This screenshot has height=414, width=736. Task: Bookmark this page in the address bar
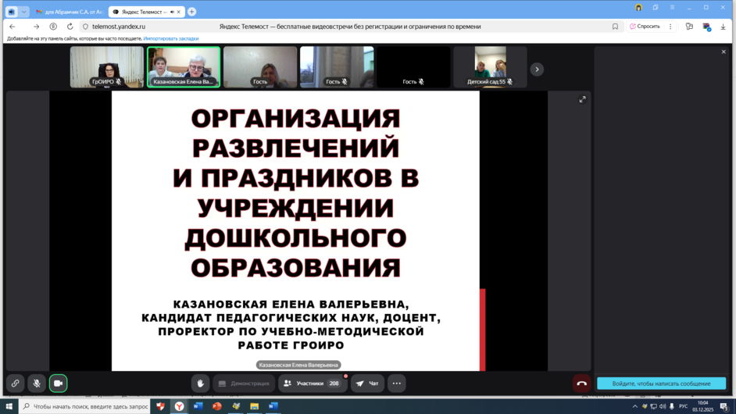point(615,27)
